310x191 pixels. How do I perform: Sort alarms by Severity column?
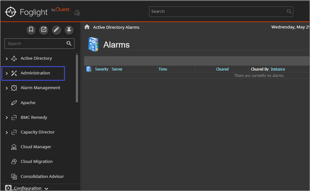coord(101,69)
